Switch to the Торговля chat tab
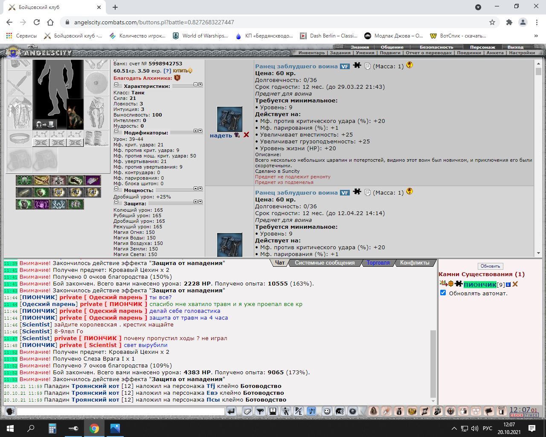This screenshot has height=437, width=546. pos(378,263)
